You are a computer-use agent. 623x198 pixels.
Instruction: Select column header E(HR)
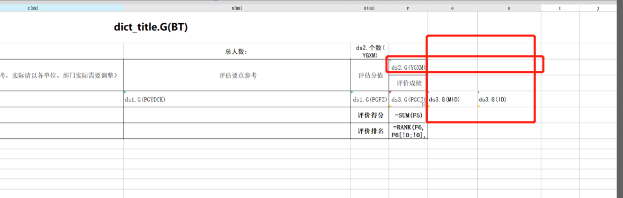(x=370, y=8)
